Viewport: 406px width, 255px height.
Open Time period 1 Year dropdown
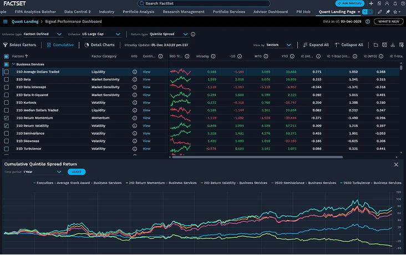(x=43, y=172)
